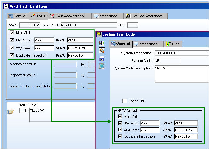Click the OIL LEAK text field

point(63,114)
